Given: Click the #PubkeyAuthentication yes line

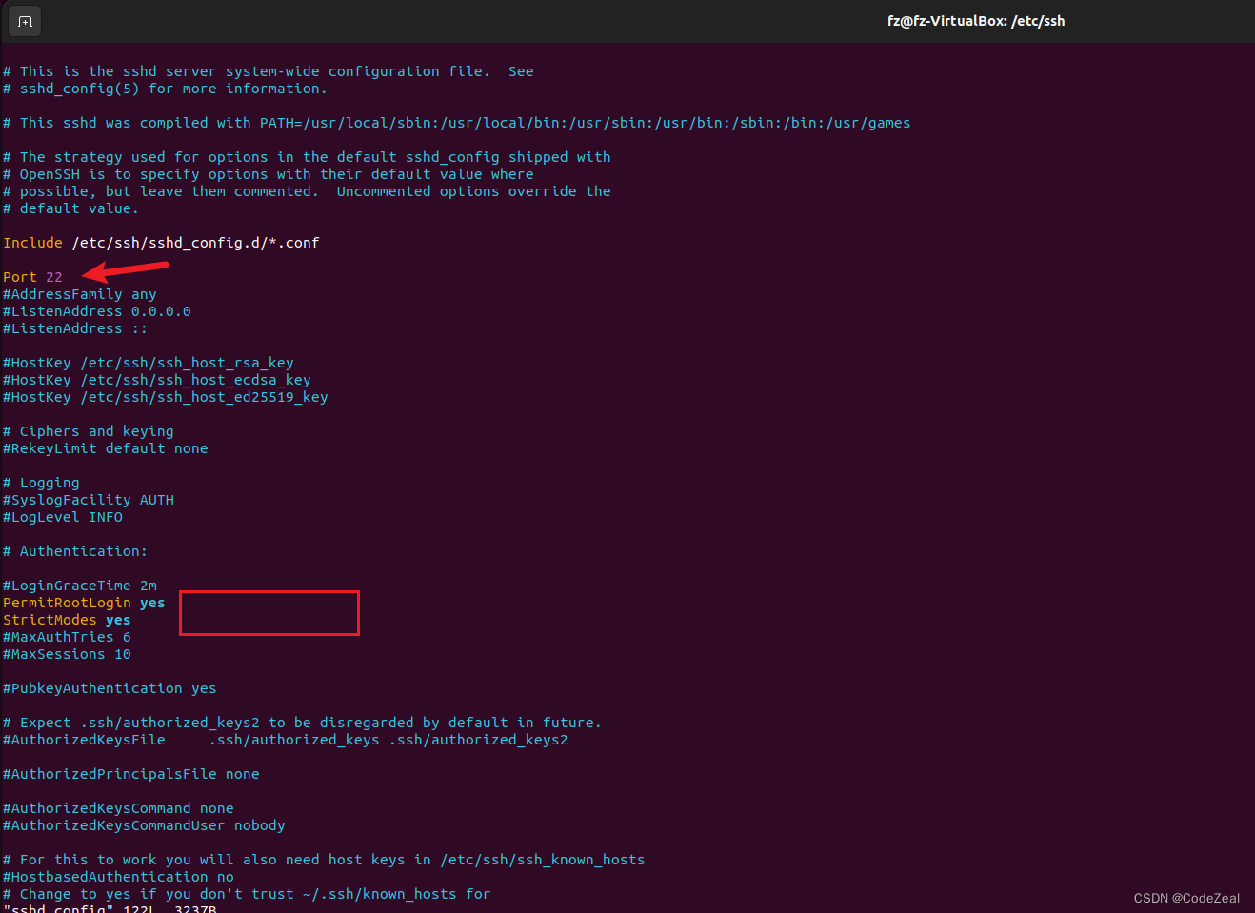Looking at the screenshot, I should (108, 687).
